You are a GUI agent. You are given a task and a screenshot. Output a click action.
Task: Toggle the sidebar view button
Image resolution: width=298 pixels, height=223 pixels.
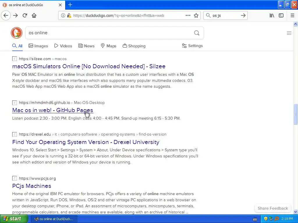point(281,16)
